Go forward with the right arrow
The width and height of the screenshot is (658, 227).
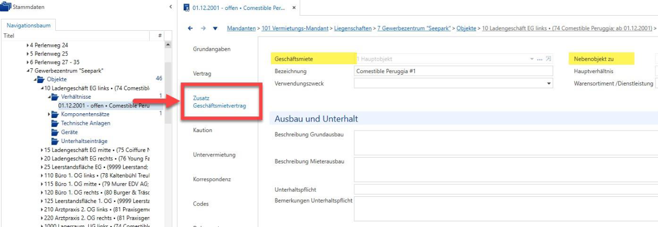click(x=203, y=28)
